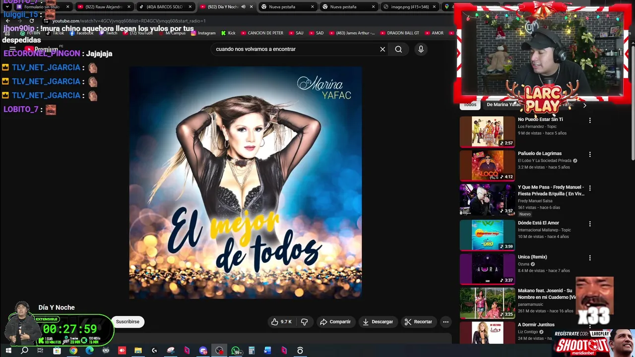The height and width of the screenshot is (357, 635).
Task: Open the 'Unica (Remix)' video title
Action: pyautogui.click(x=532, y=257)
